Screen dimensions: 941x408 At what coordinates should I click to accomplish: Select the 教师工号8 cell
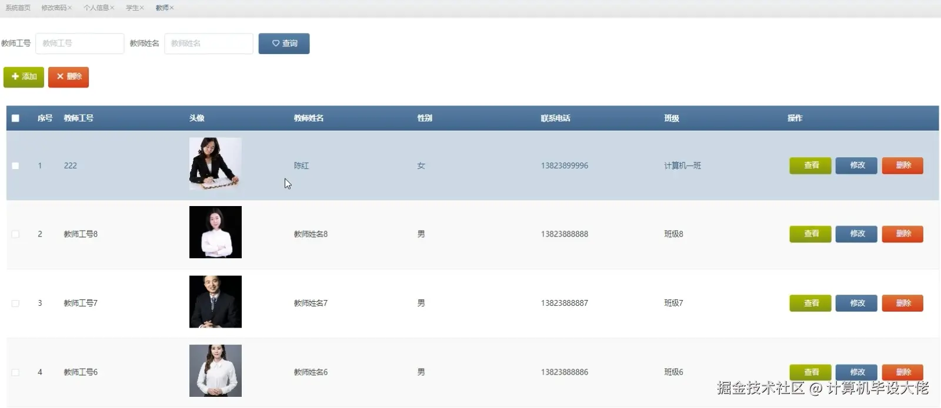(81, 234)
